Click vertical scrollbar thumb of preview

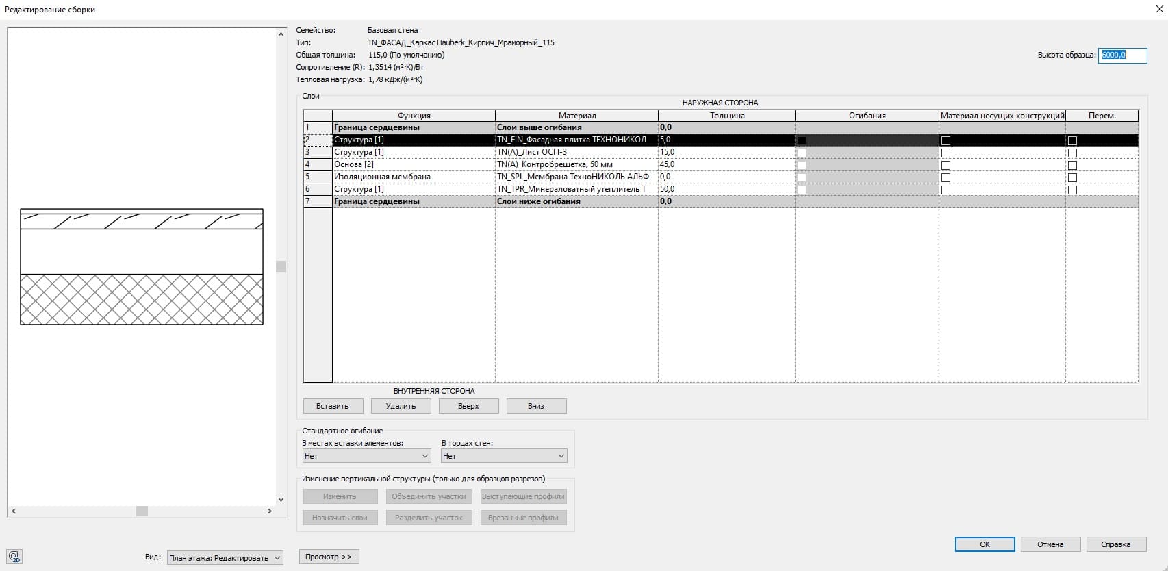tap(281, 266)
